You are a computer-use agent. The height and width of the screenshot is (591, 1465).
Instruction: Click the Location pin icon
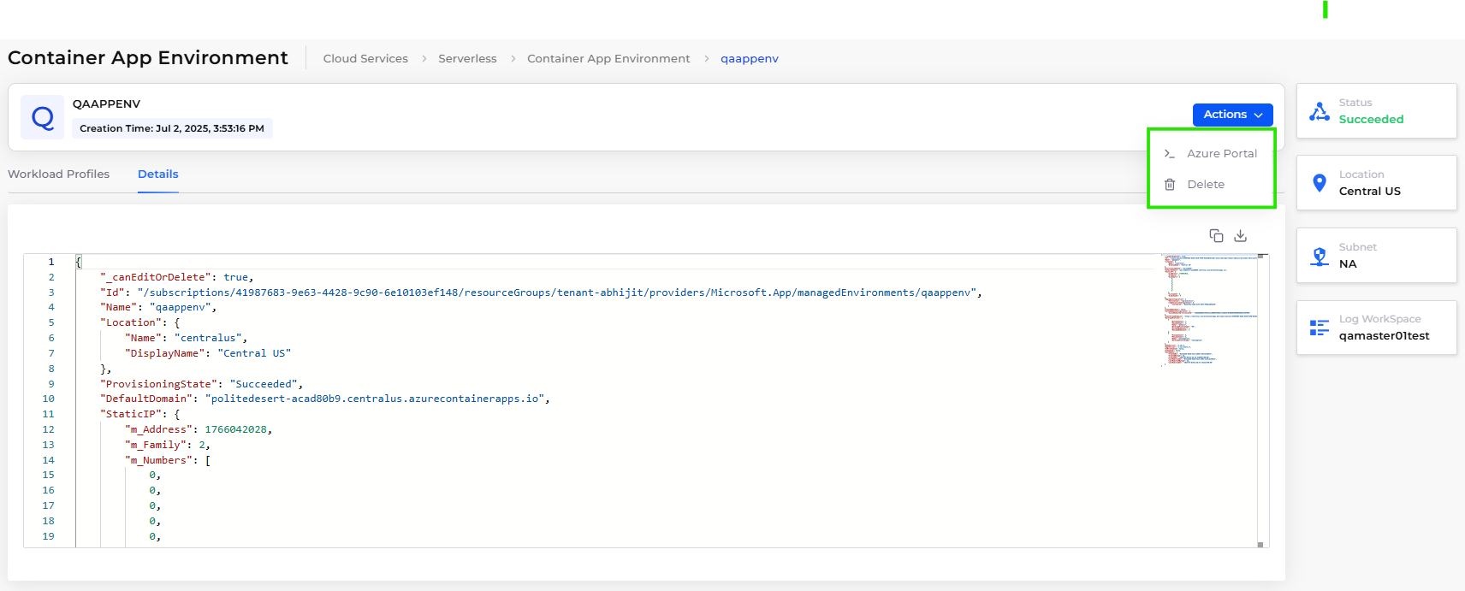(1320, 183)
